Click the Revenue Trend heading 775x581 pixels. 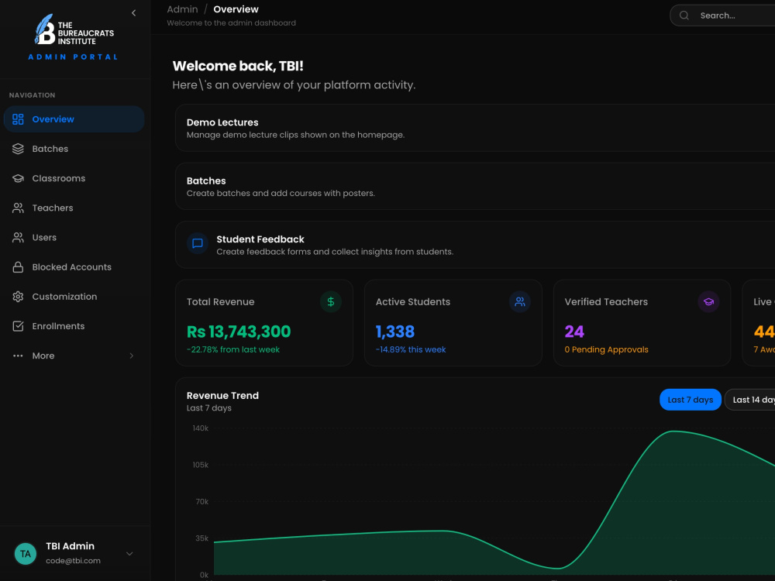[x=222, y=395]
